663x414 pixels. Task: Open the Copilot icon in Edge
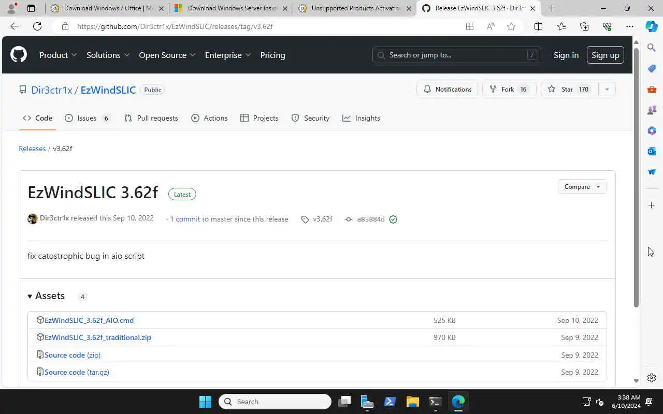[x=652, y=26]
